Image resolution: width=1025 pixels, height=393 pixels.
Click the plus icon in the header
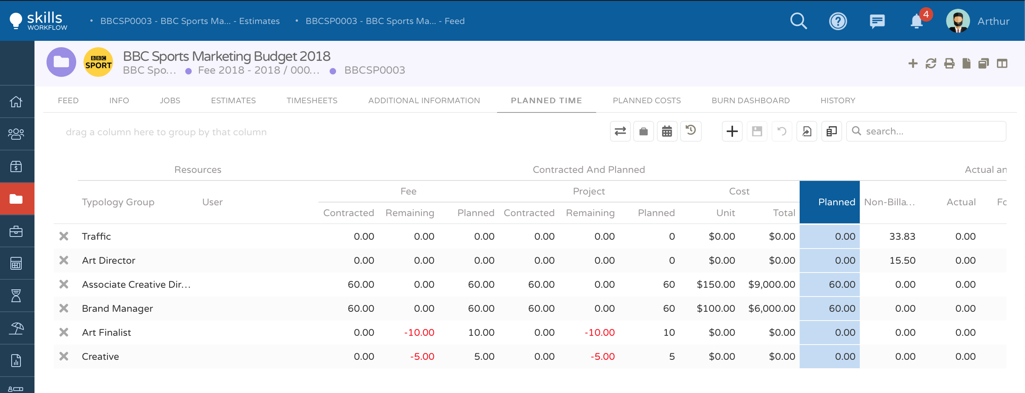pos(913,63)
